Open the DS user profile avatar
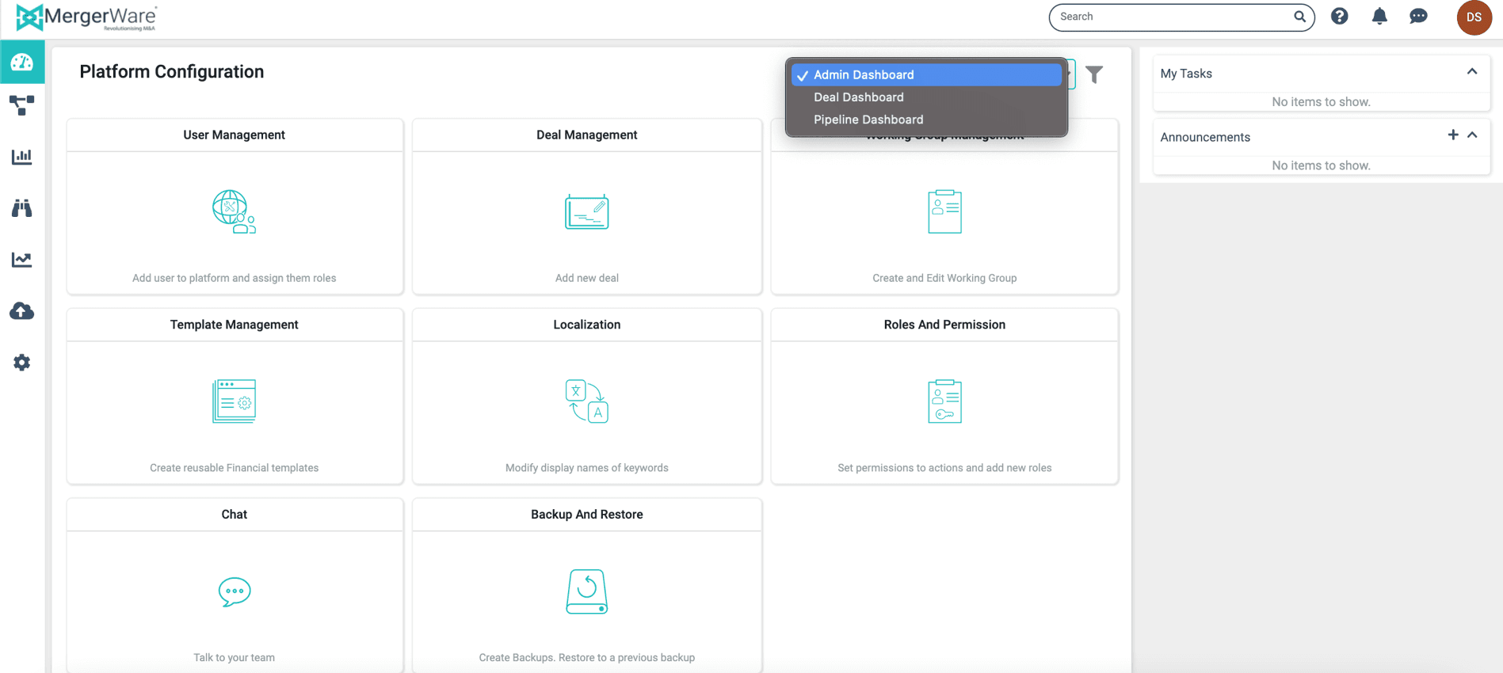 [x=1473, y=17]
